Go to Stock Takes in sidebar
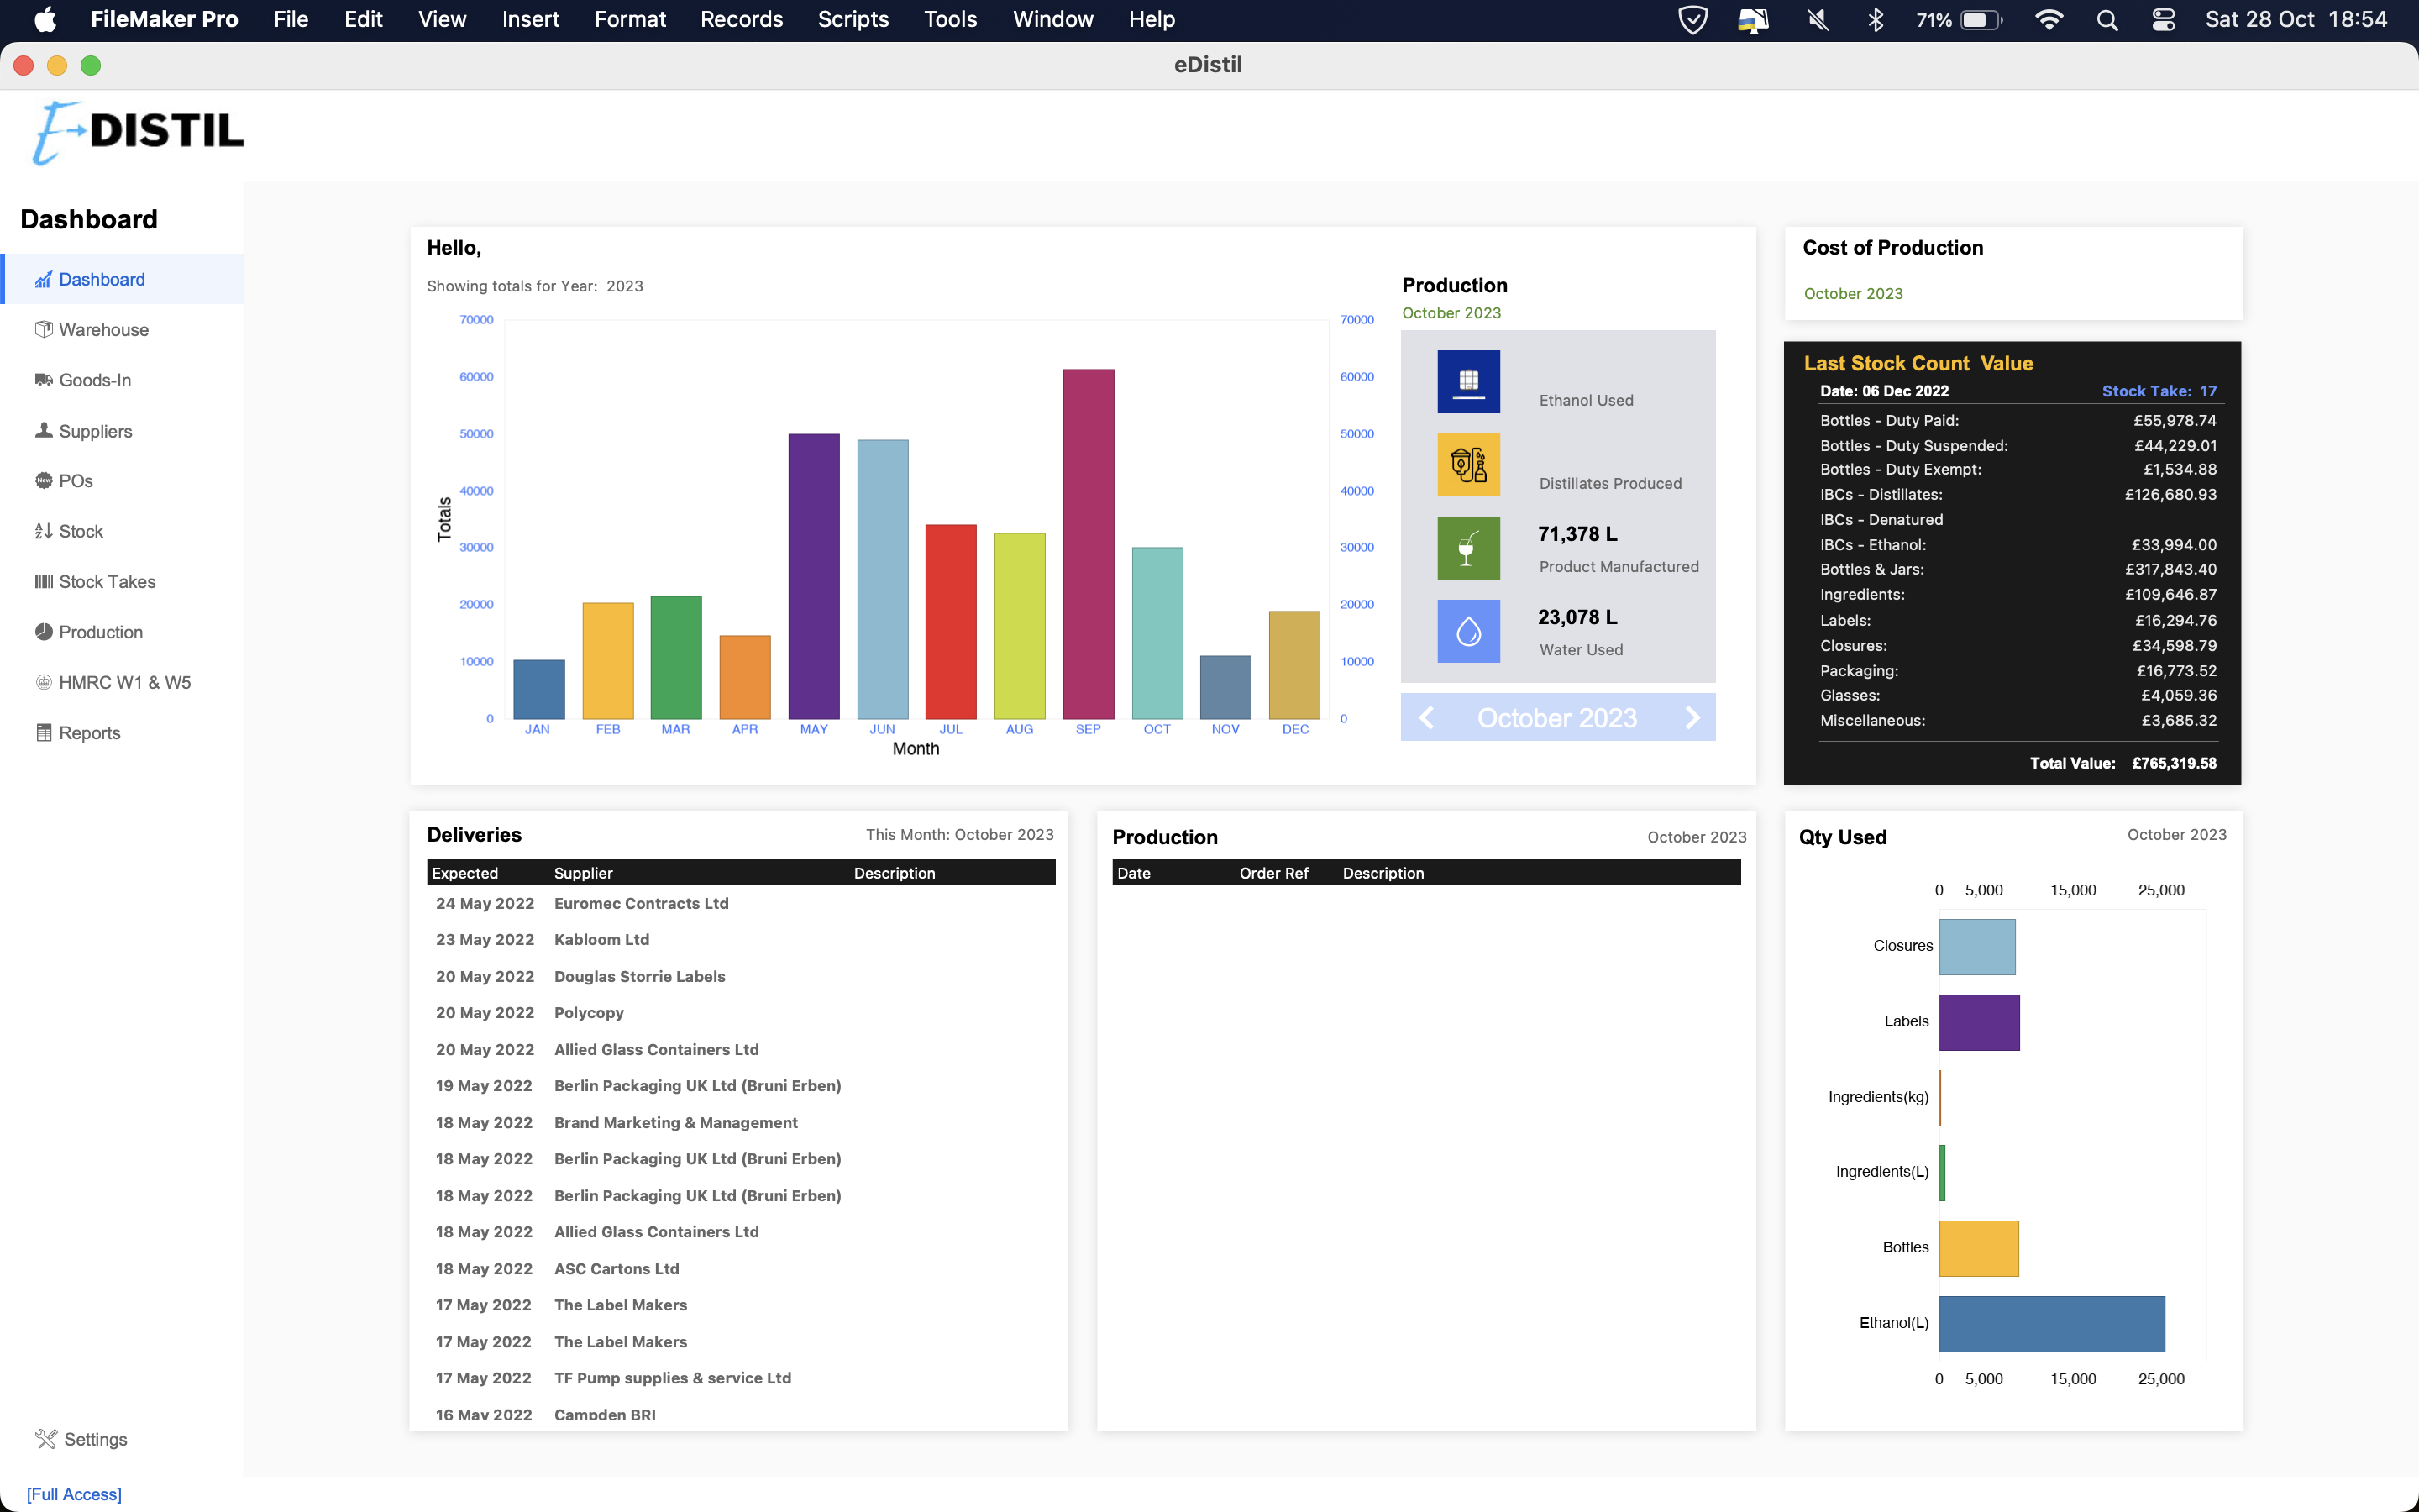The height and width of the screenshot is (1512, 2419). click(x=107, y=582)
